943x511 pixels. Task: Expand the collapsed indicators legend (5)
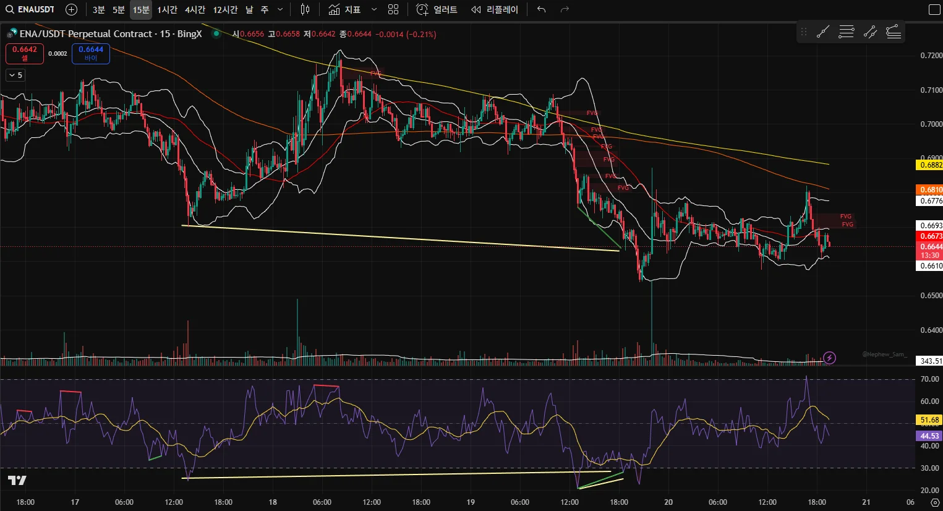tap(15, 75)
